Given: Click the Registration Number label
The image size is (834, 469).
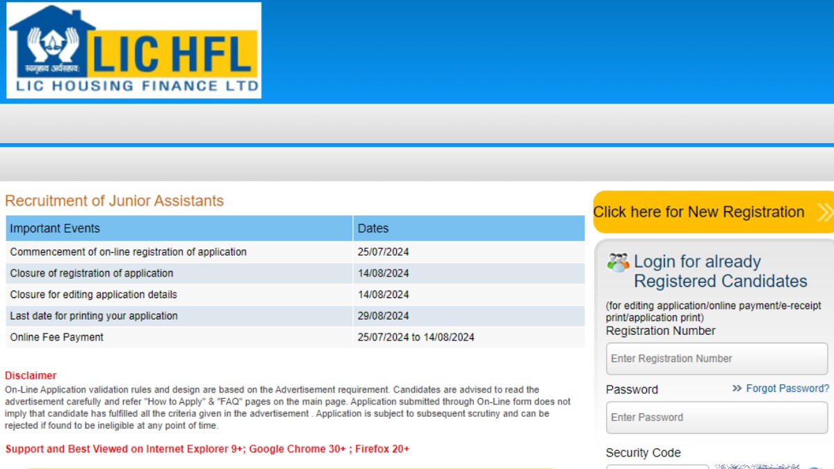Looking at the screenshot, I should click(660, 331).
